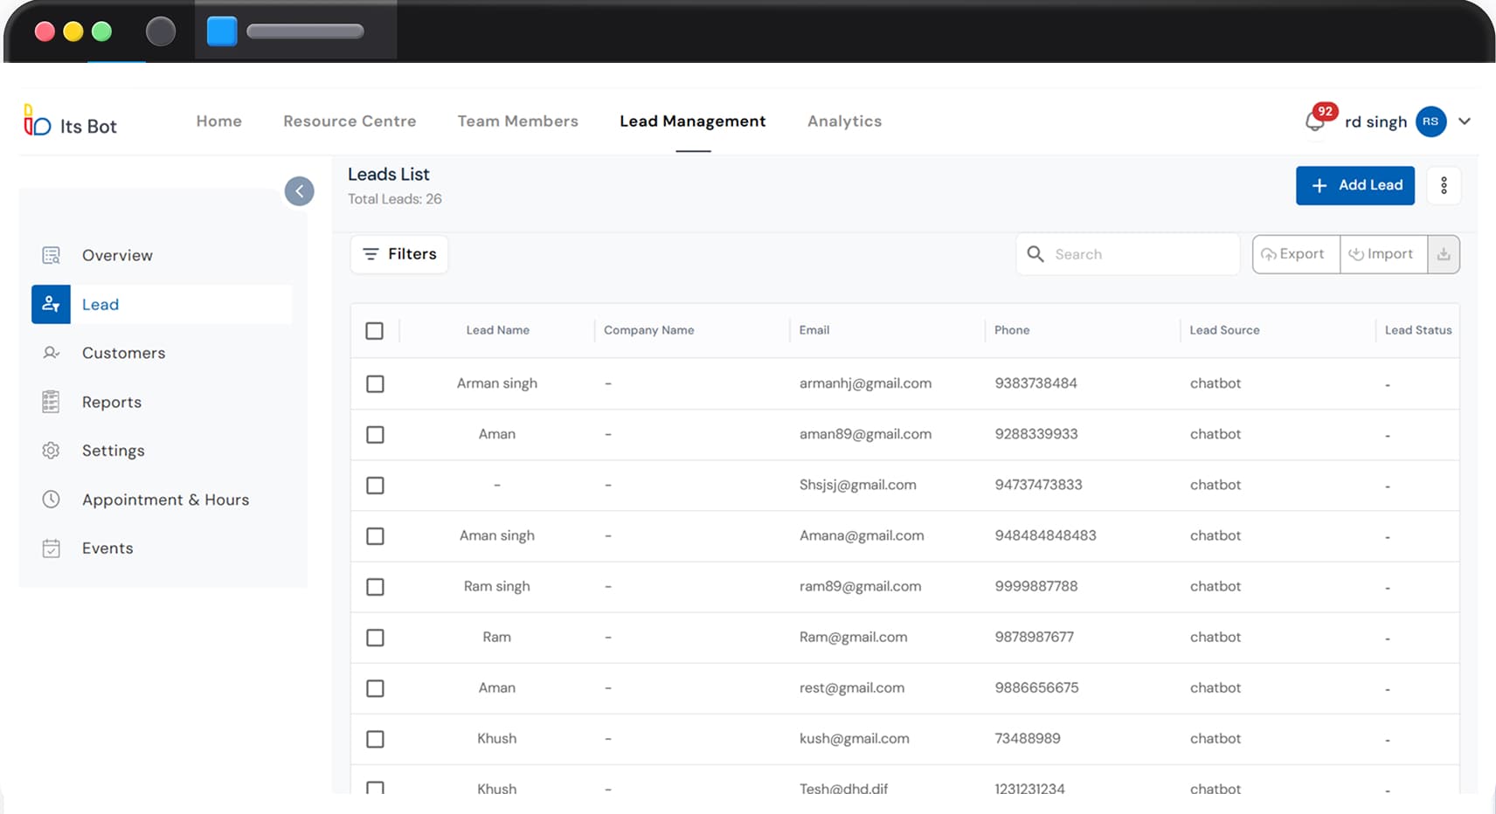Check the Aman singh row checkbox
Screen dimensions: 1496x814
pyautogui.click(x=375, y=536)
